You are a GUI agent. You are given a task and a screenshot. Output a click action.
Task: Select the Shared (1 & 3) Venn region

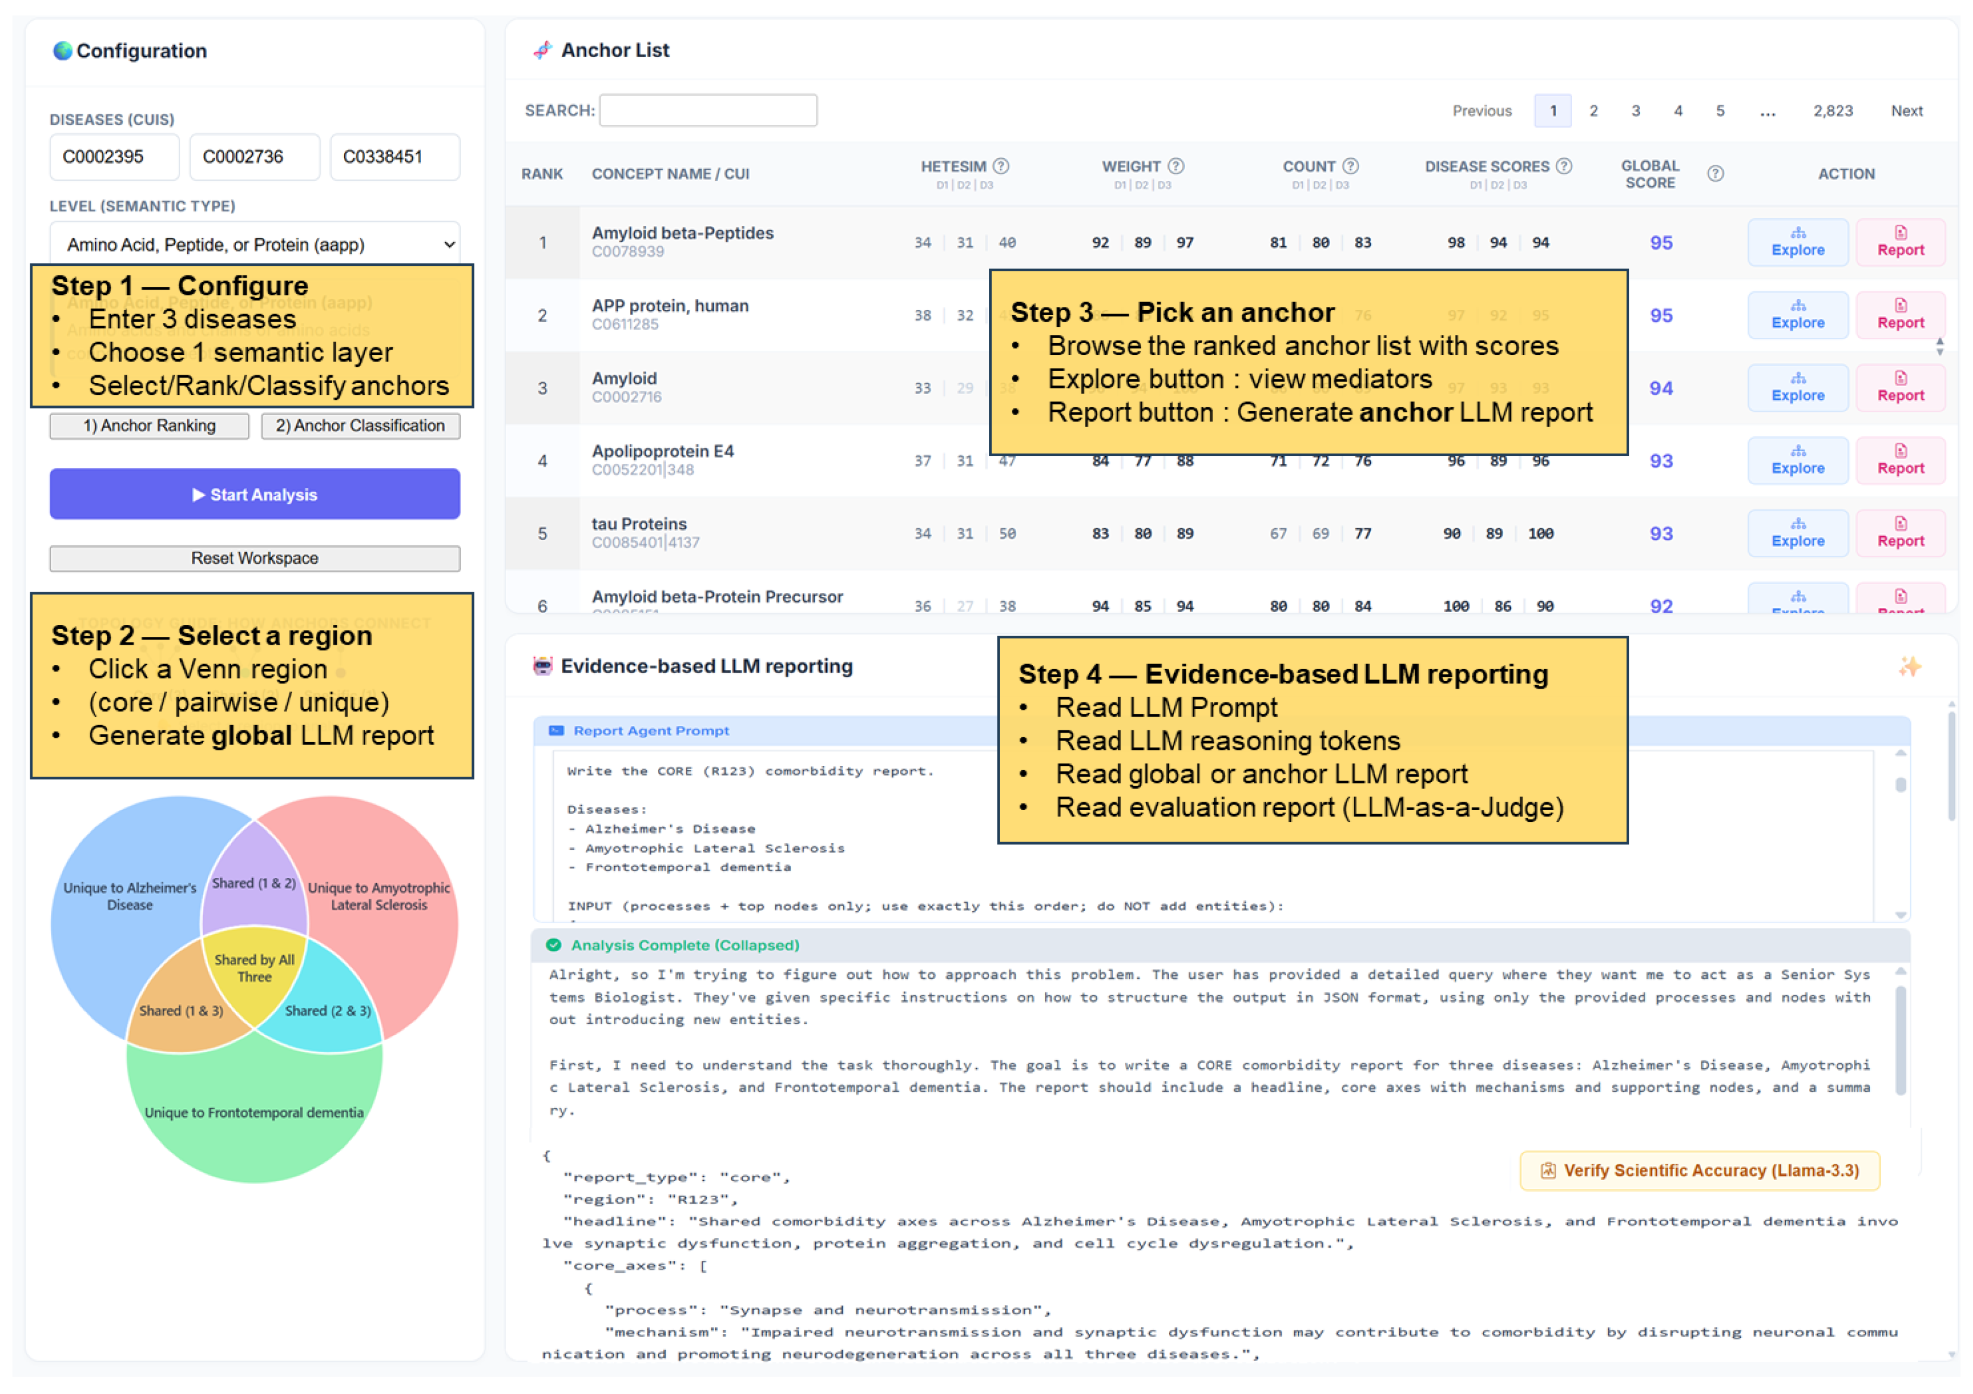tap(181, 1012)
